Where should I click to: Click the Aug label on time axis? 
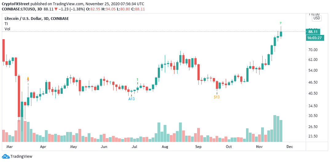tap(165, 147)
